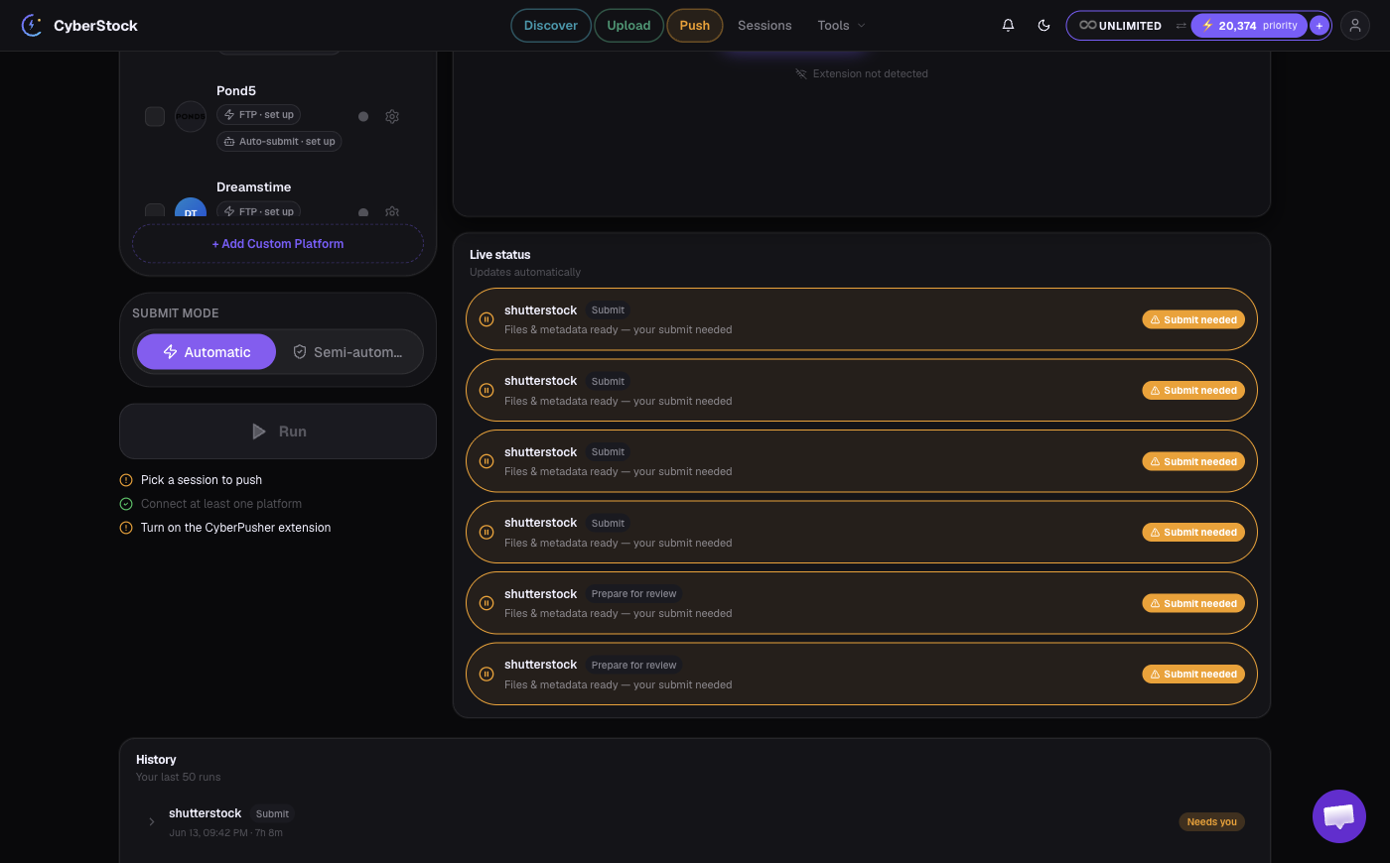This screenshot has height=863, width=1390.
Task: Click Add Custom Platform
Action: (x=278, y=244)
